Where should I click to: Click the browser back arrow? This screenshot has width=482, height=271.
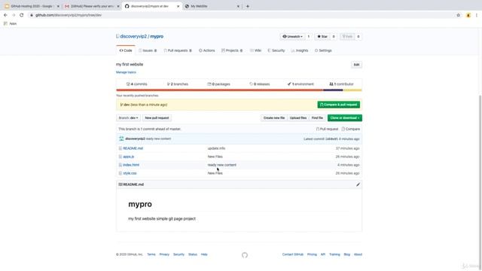(x=5, y=15)
